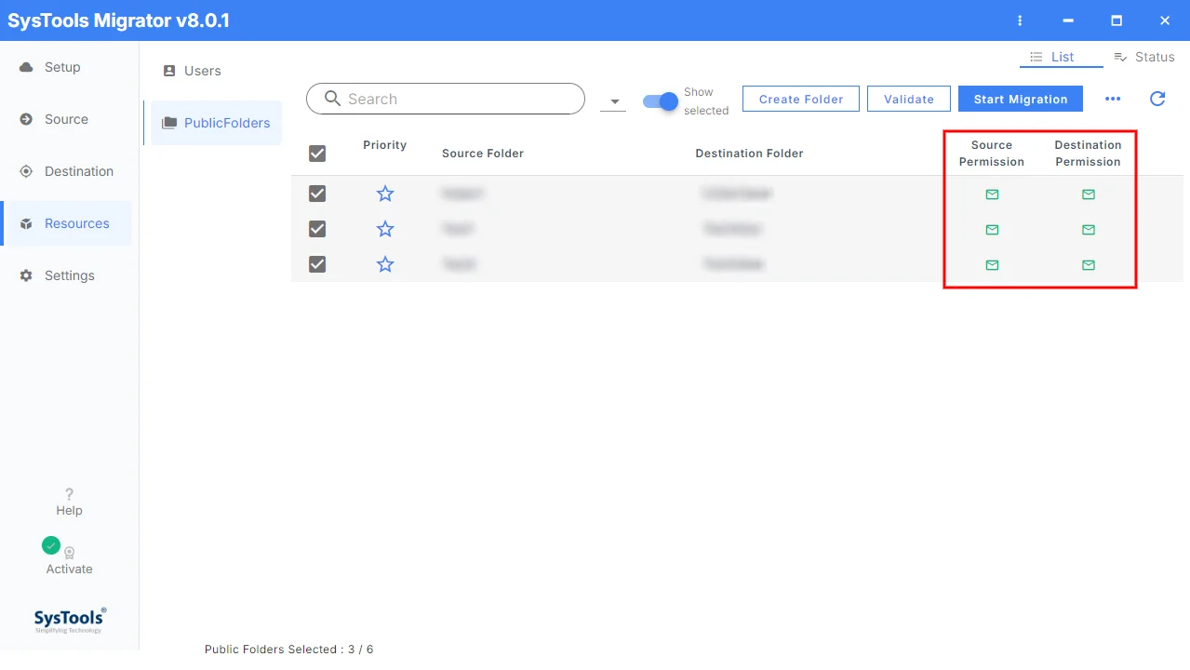Image resolution: width=1190 pixels, height=670 pixels.
Task: Click the Destination Folder column header
Action: pos(749,154)
